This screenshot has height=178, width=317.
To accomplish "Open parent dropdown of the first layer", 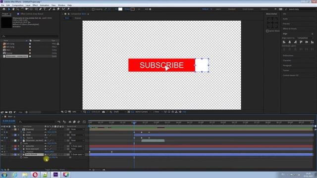I will click(78, 130).
